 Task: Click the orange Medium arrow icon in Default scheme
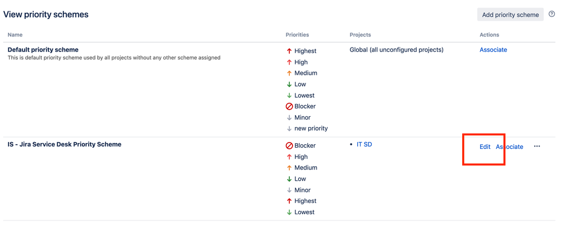[x=289, y=73]
